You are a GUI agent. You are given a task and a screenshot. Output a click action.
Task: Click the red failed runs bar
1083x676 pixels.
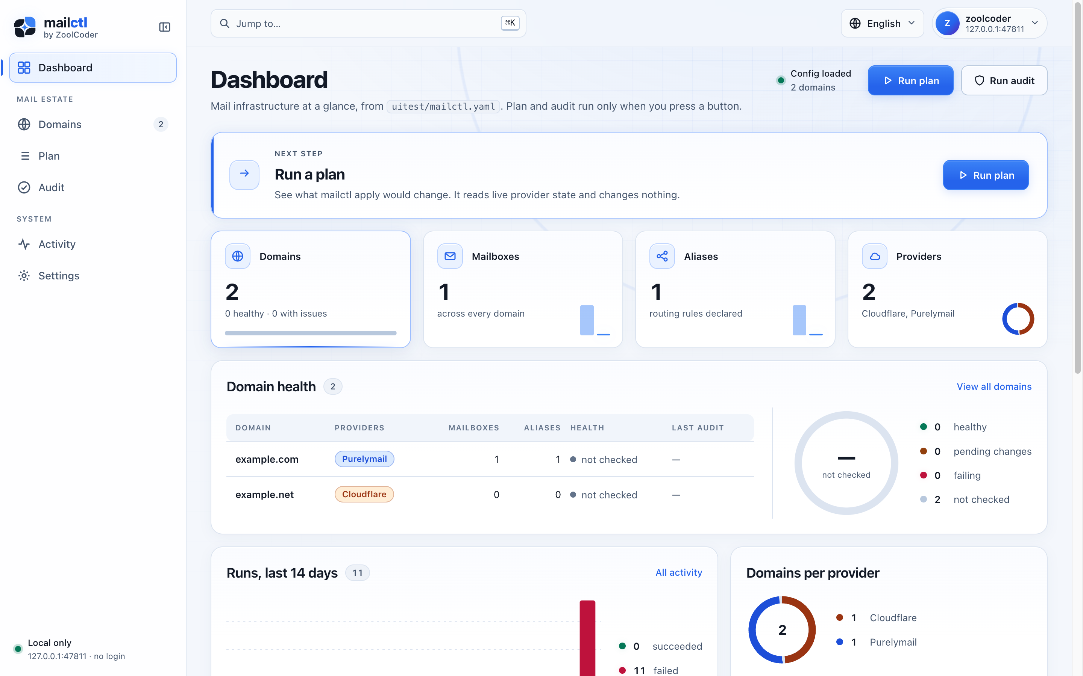tap(587, 638)
